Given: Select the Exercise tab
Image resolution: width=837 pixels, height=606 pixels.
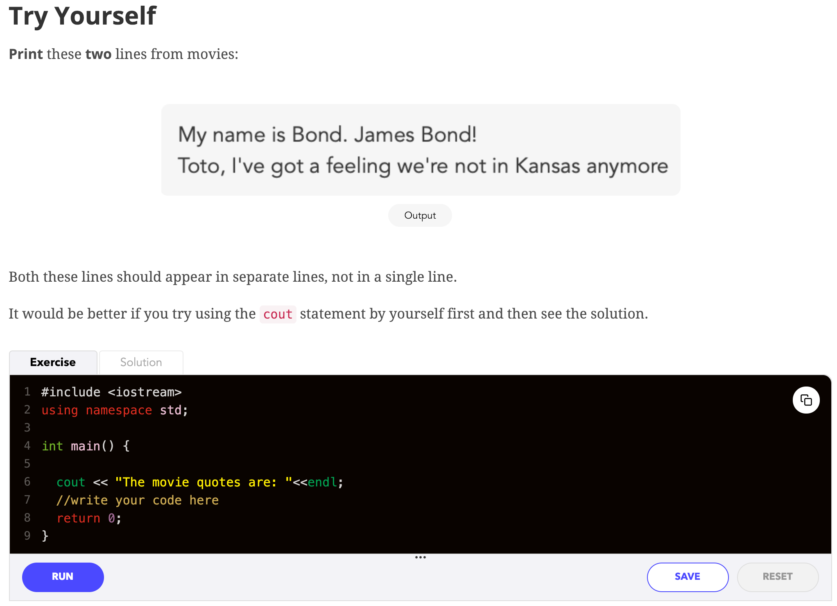Looking at the screenshot, I should [x=53, y=362].
